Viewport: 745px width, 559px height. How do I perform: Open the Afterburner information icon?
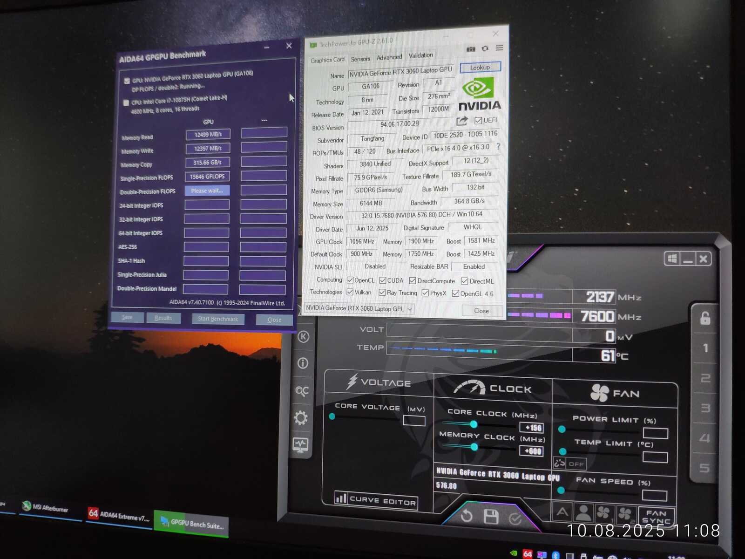tap(303, 363)
